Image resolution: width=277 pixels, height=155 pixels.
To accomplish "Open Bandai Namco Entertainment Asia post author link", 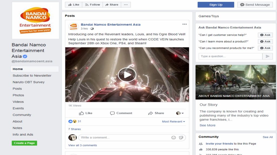I will click(111, 24).
